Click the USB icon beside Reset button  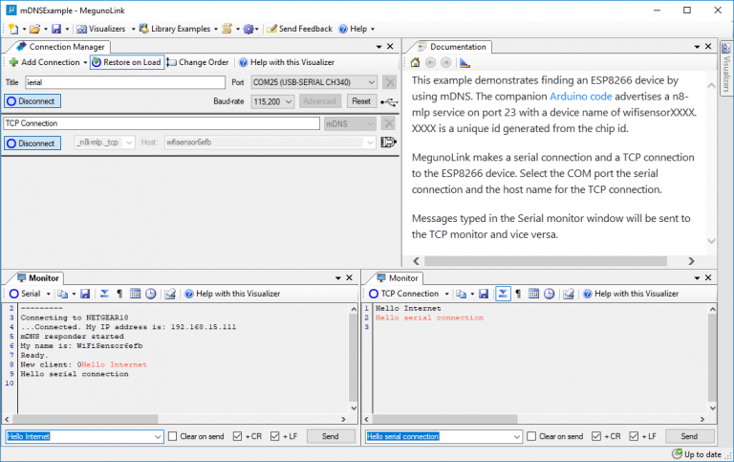(389, 101)
